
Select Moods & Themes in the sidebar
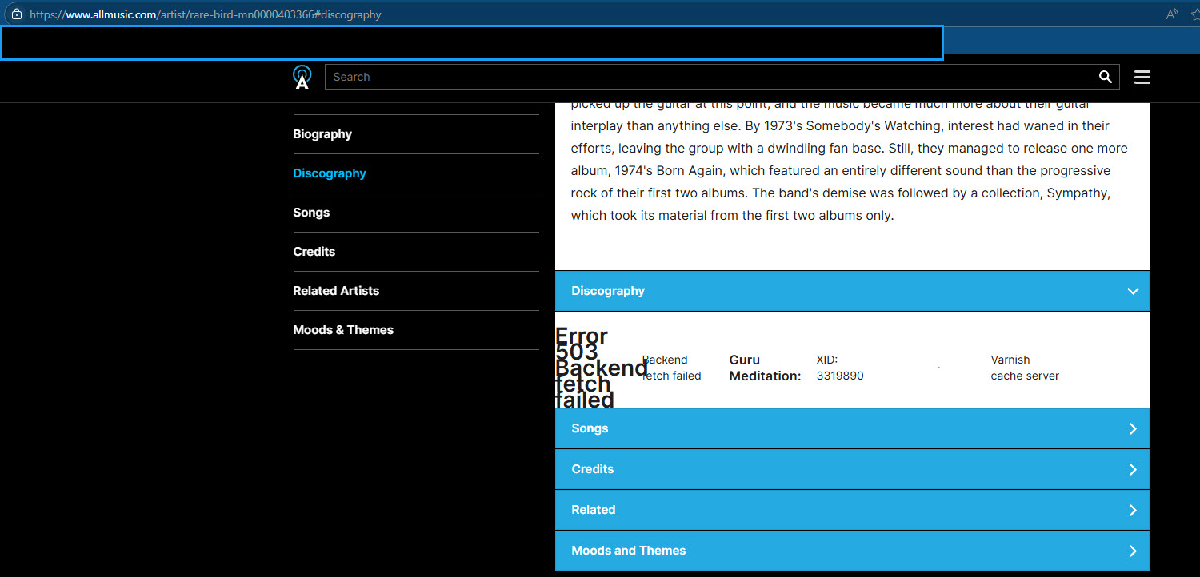pyautogui.click(x=343, y=330)
